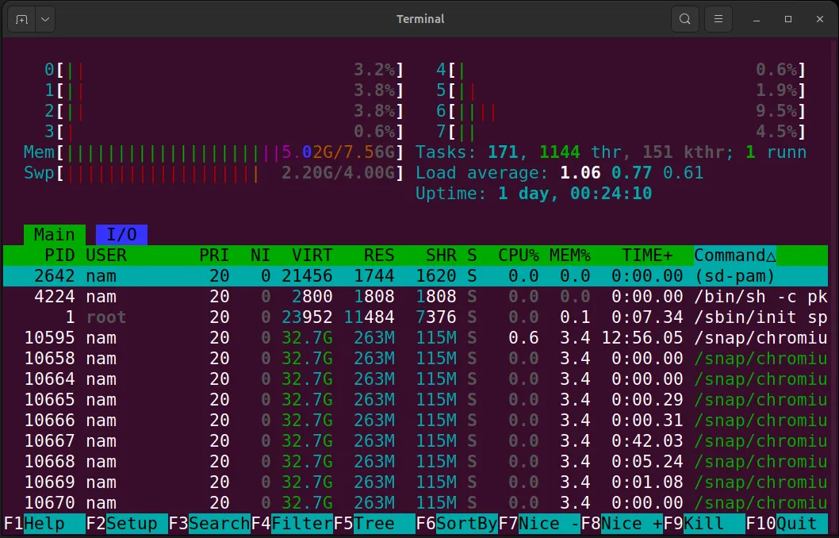Open F2 Setup in the function bar
839x538 pixels.
point(127,524)
